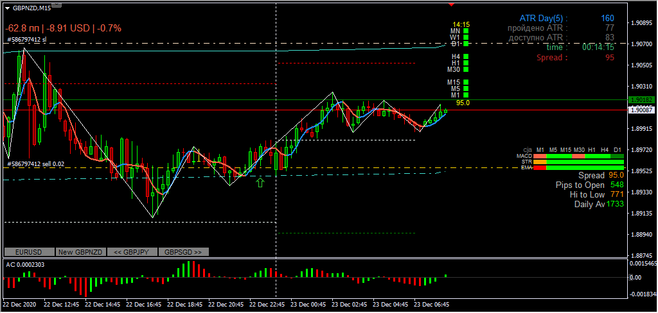
Task: Go to next symbol GBPSGD >>
Action: coord(183,252)
